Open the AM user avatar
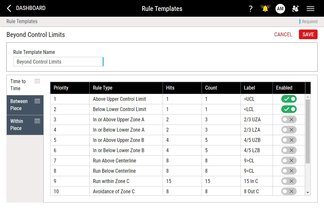324x208 pixels. pyautogui.click(x=280, y=9)
